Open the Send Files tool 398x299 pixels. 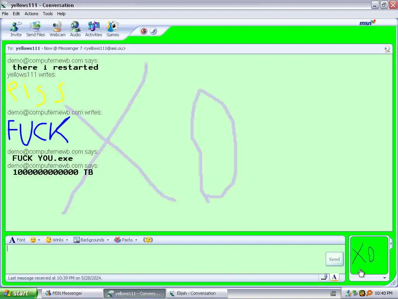tap(35, 29)
